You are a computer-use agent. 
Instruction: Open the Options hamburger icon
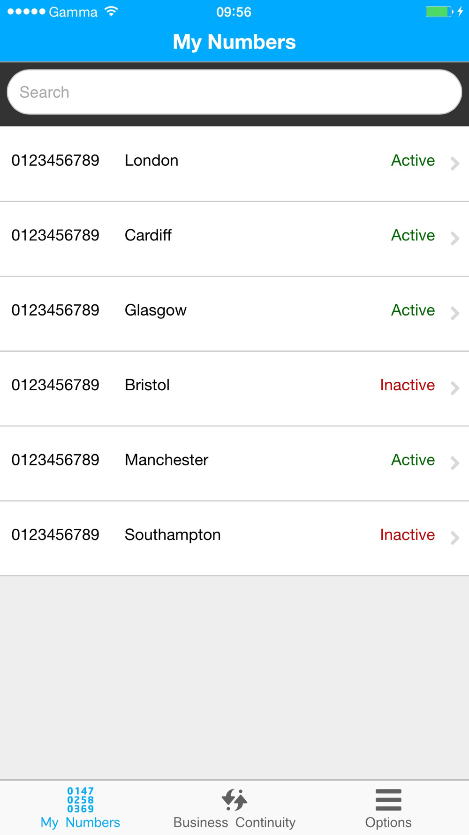pyautogui.click(x=388, y=800)
